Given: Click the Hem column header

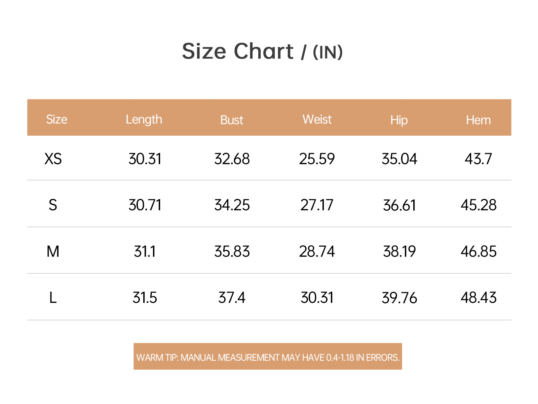Looking at the screenshot, I should point(478,120).
